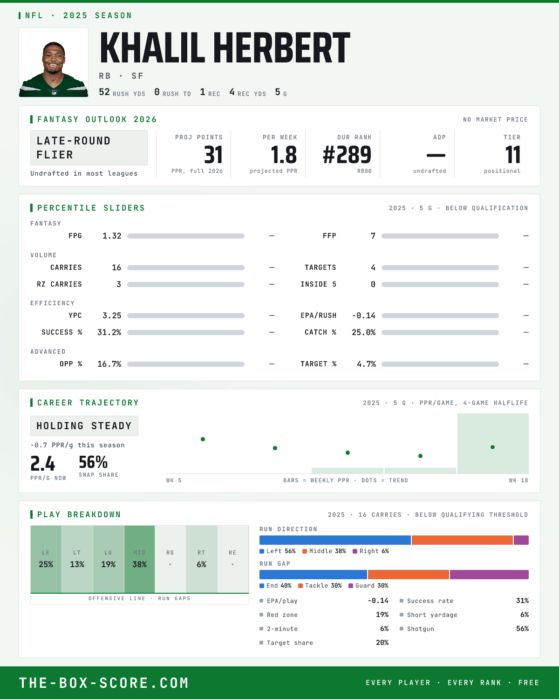Click the blue Left 56% legend swatch
Image resolution: width=559 pixels, height=699 pixels.
click(262, 551)
